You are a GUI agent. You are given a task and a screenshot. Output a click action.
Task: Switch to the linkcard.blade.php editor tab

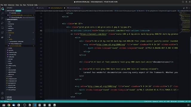click(74, 8)
